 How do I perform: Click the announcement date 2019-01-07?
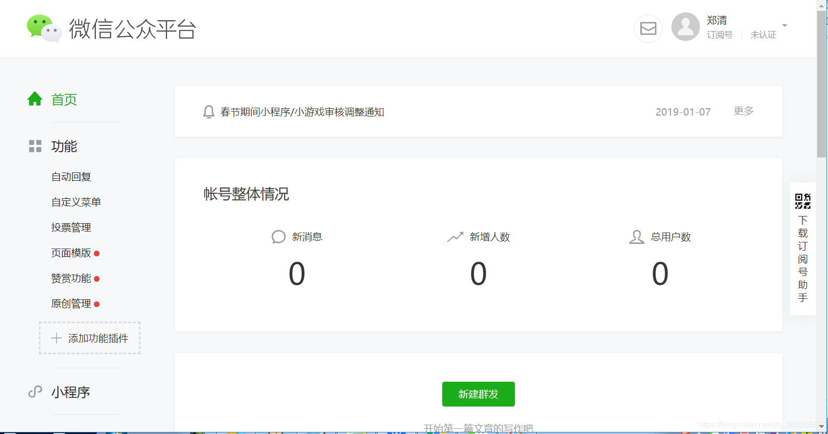point(683,112)
